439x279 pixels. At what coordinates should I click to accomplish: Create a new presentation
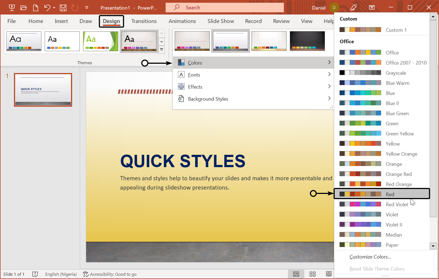pyautogui.click(x=35, y=7)
